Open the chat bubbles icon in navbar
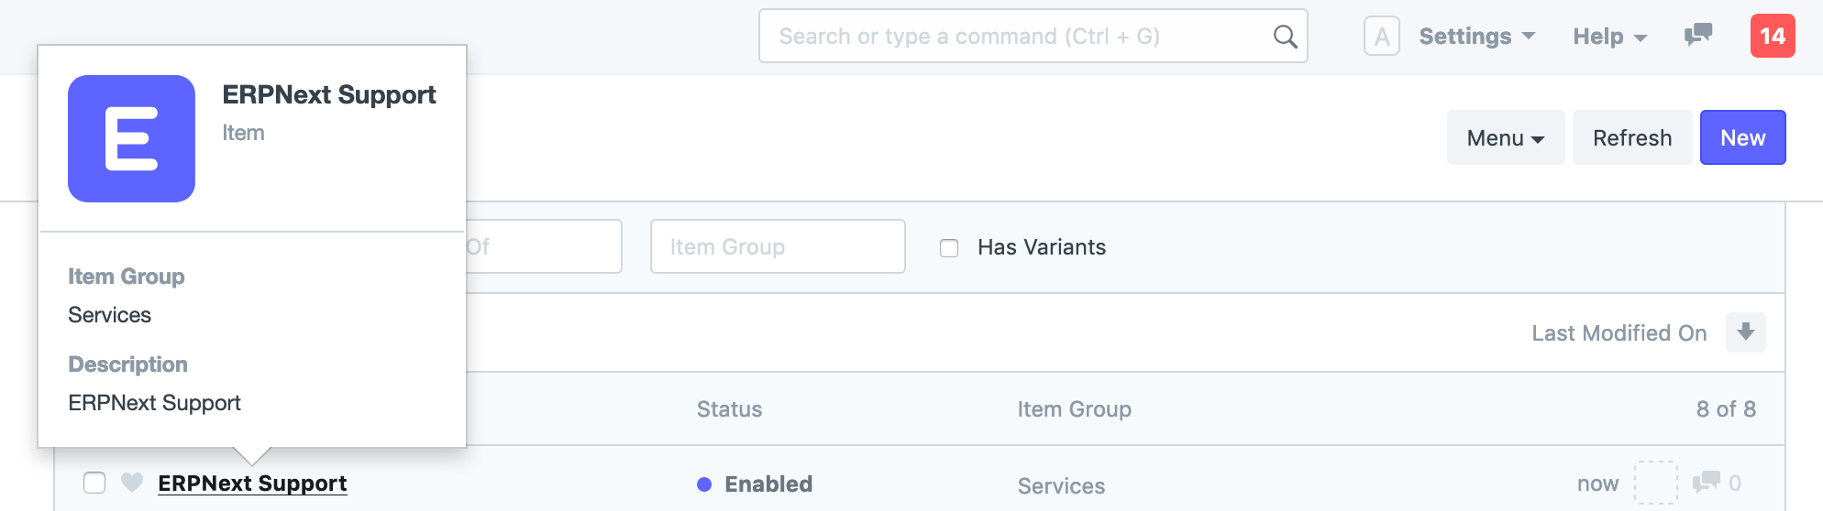This screenshot has width=1823, height=511. pos(1698,36)
